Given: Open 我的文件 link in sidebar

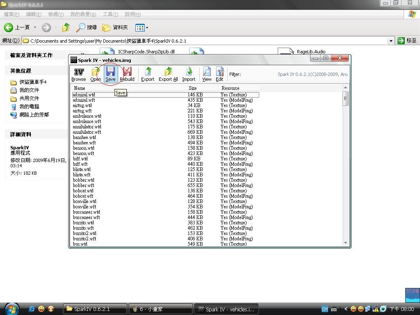Looking at the screenshot, I should point(29,90).
